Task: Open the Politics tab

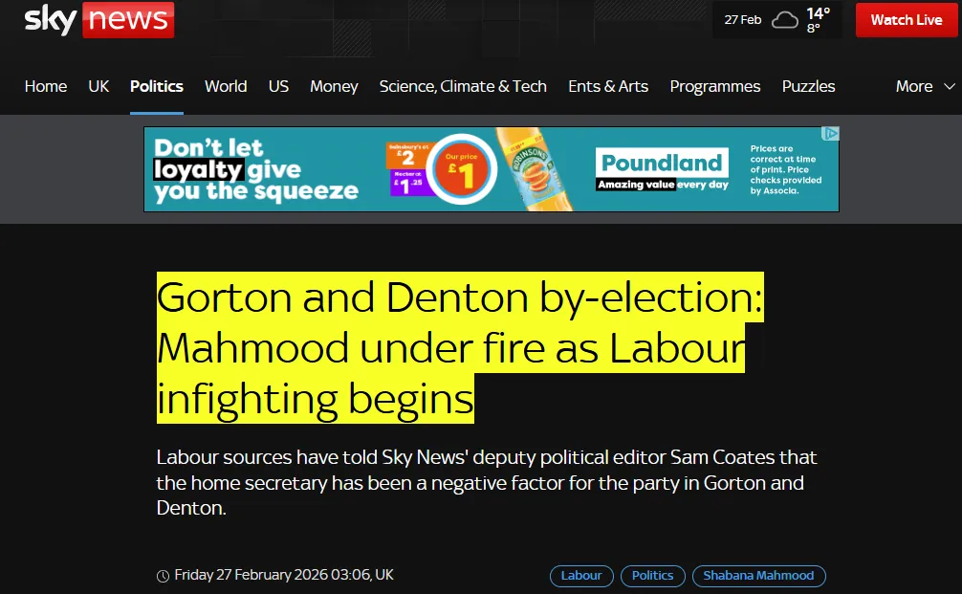Action: pyautogui.click(x=157, y=86)
